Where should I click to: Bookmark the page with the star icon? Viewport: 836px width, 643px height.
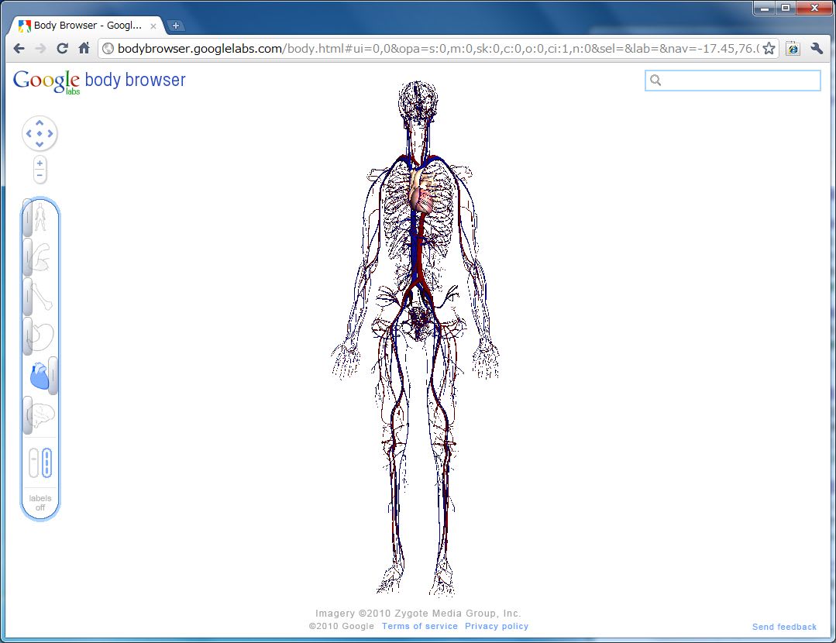pos(769,48)
